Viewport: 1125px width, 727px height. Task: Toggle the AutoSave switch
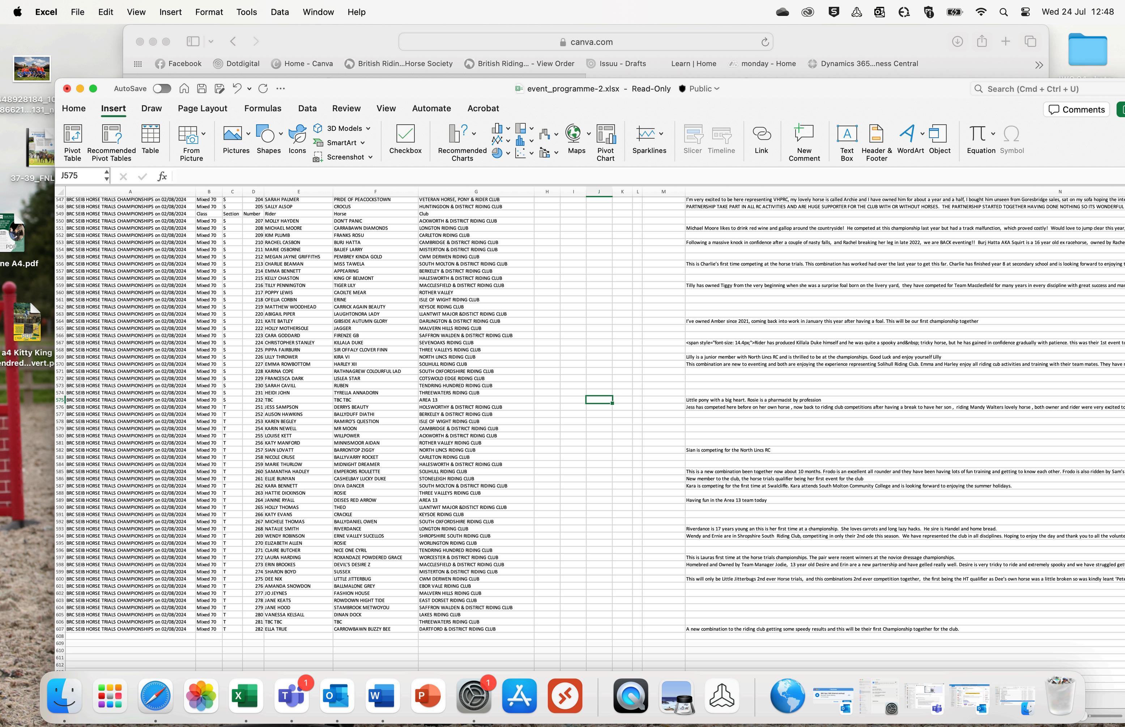point(161,89)
